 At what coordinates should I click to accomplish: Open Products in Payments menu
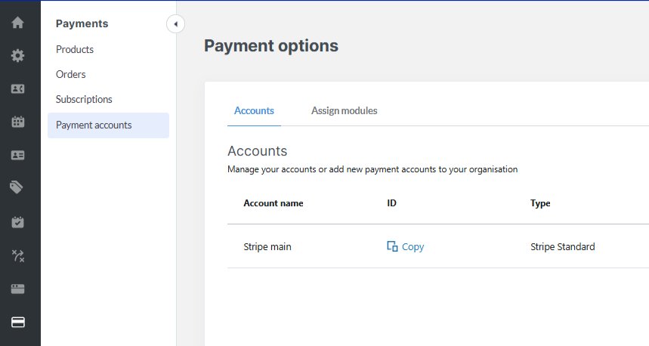click(x=75, y=49)
